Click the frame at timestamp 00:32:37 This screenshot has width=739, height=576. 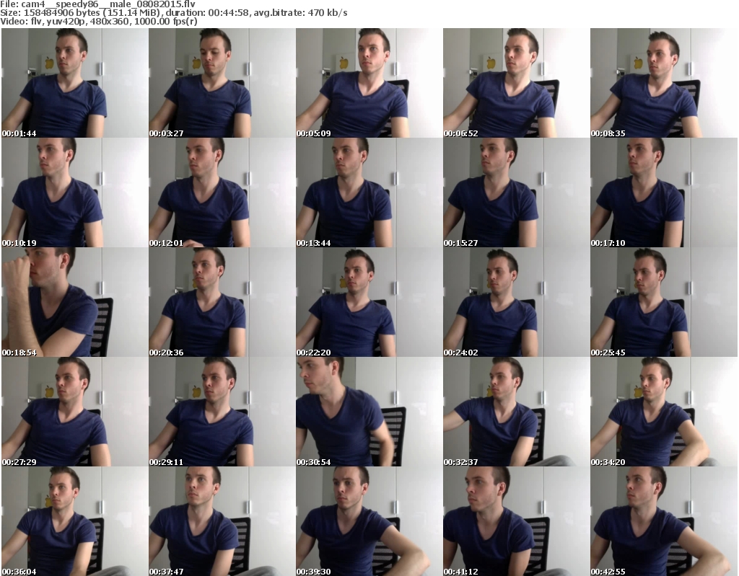(516, 412)
